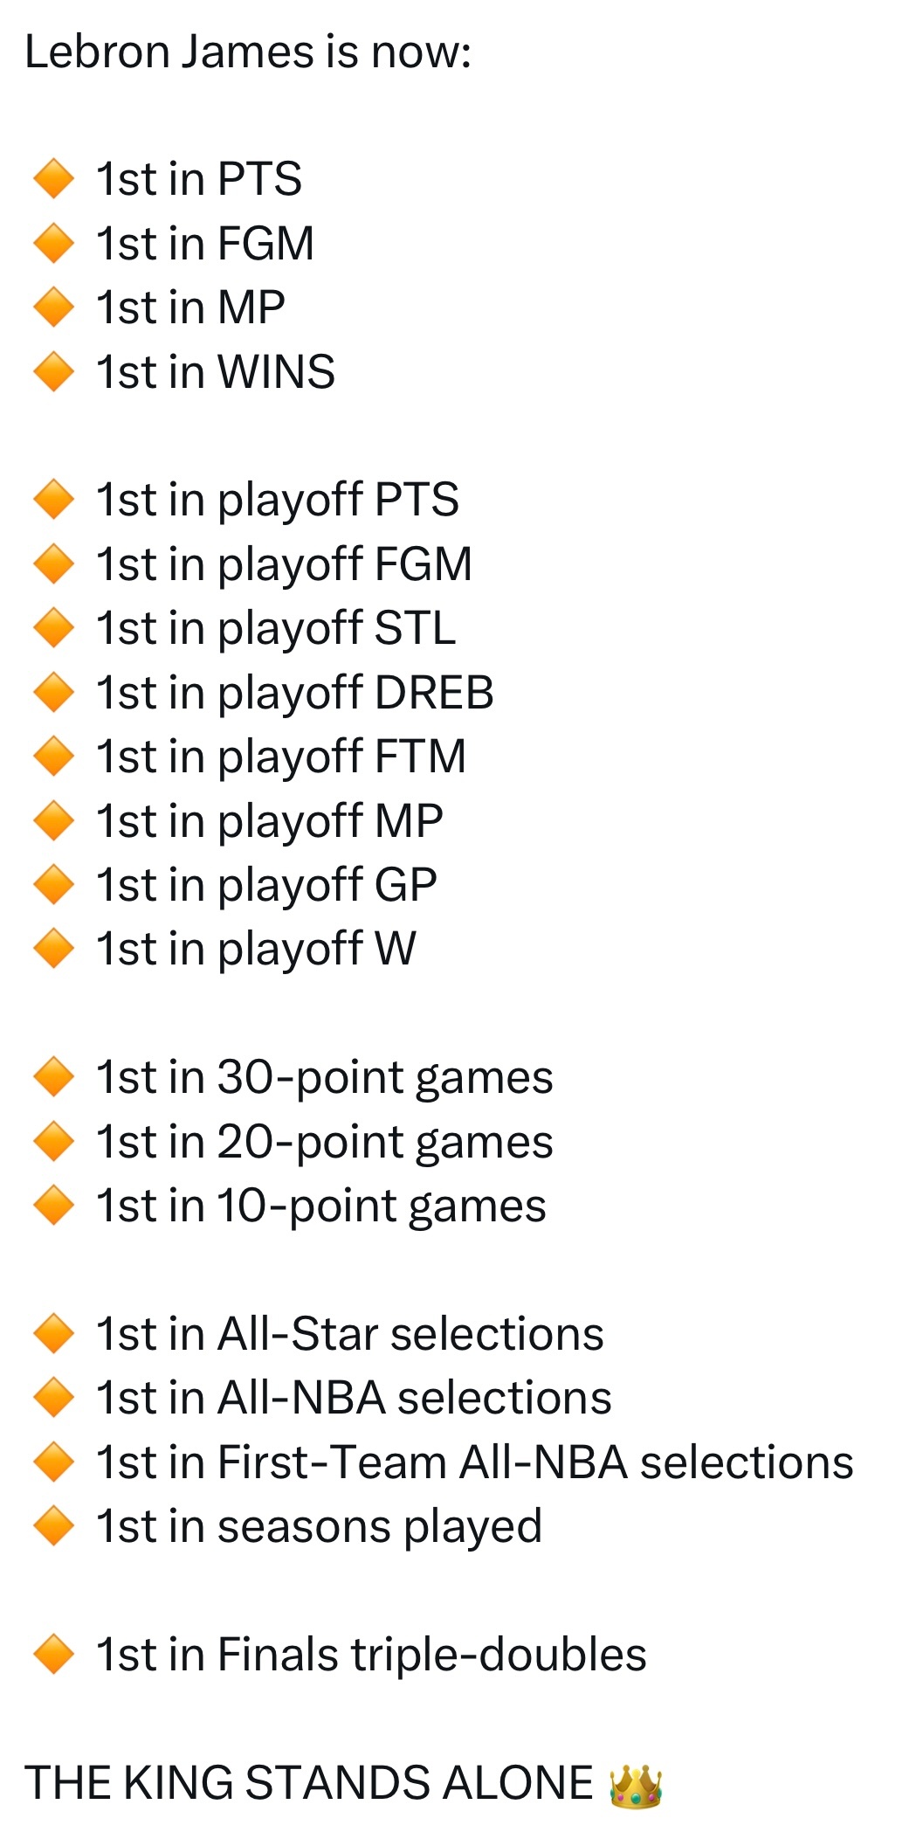Click the "THE KING STANDS ALONE" text
923x1832 pixels.
tap(309, 1783)
